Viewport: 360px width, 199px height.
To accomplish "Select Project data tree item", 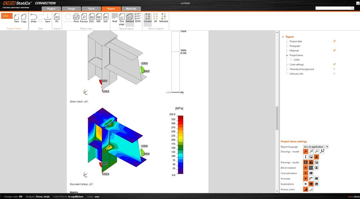I will click(x=296, y=41).
